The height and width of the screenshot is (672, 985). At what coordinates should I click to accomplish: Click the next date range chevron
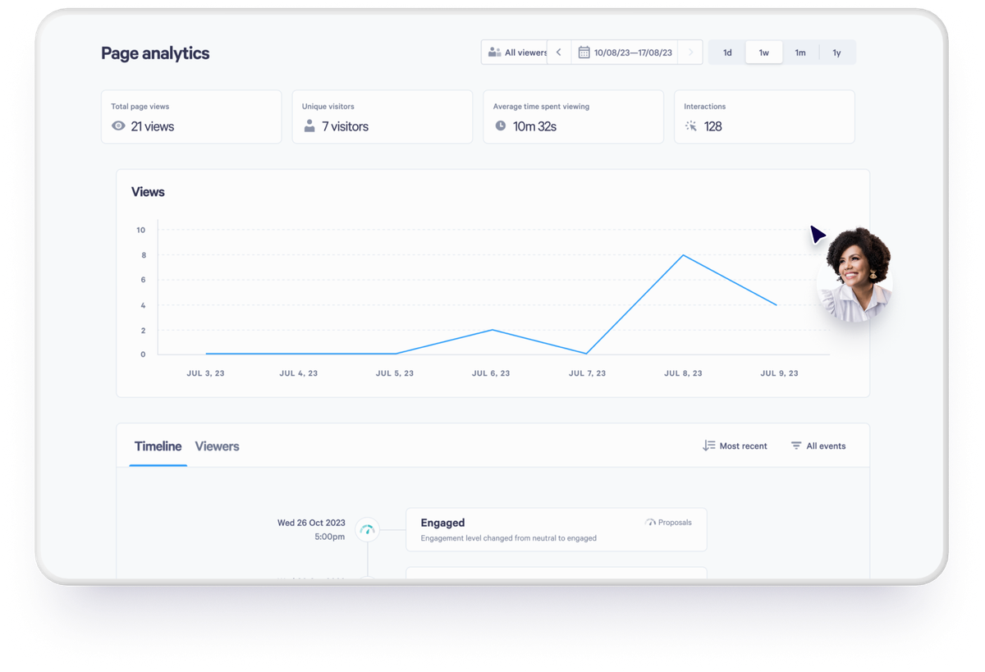692,52
